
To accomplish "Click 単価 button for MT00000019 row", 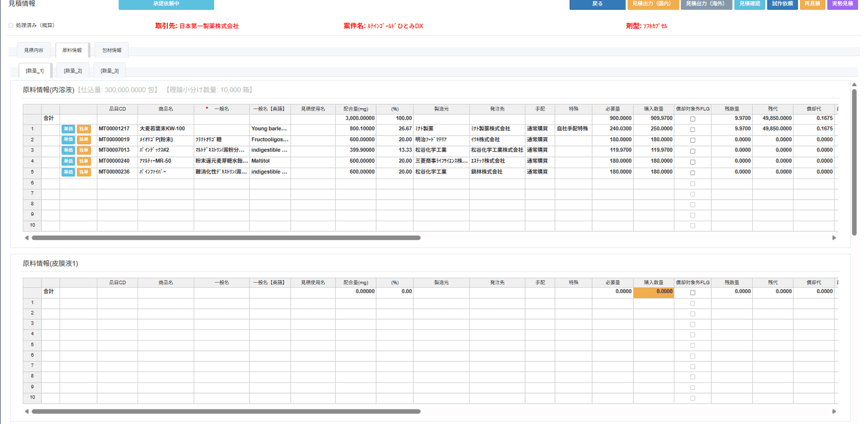I will [x=68, y=140].
